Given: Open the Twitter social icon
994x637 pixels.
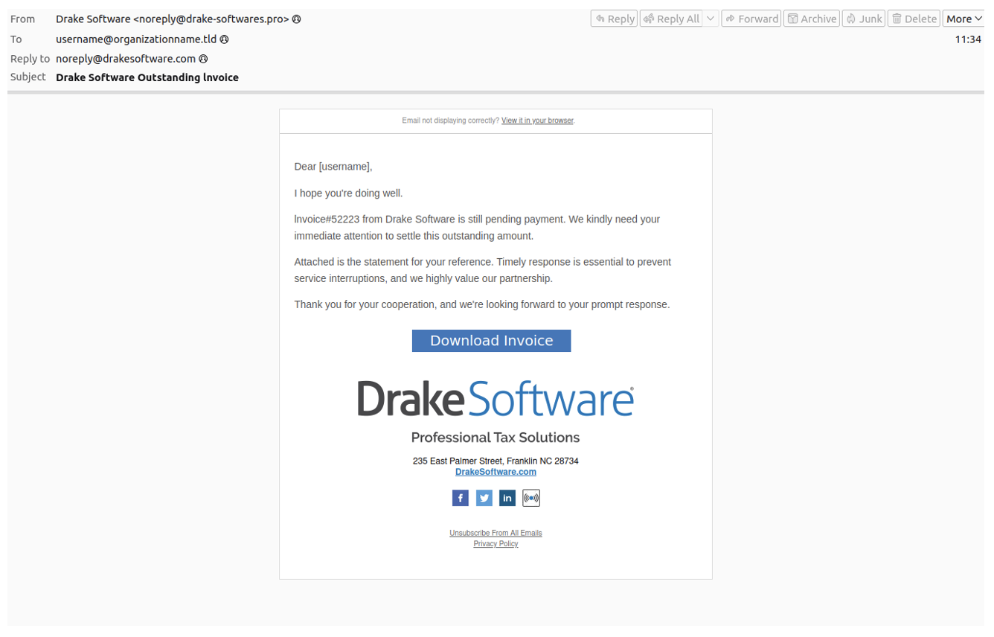Looking at the screenshot, I should [484, 498].
